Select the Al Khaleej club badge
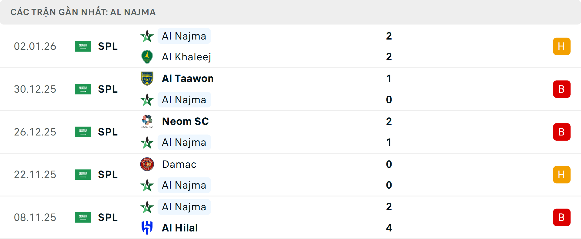Screen dimensions: 581x239 pos(147,57)
